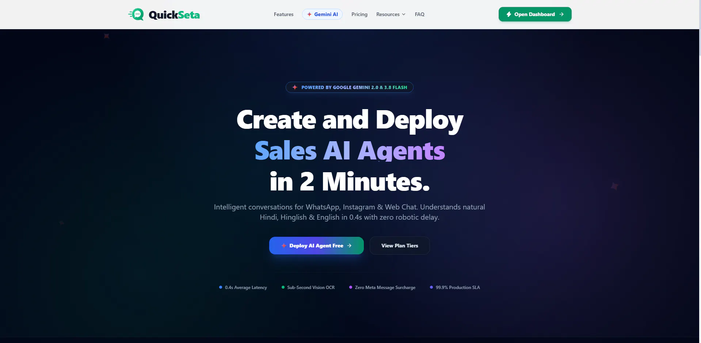Click the QuickSeta chat bubble logo icon

[x=136, y=14]
